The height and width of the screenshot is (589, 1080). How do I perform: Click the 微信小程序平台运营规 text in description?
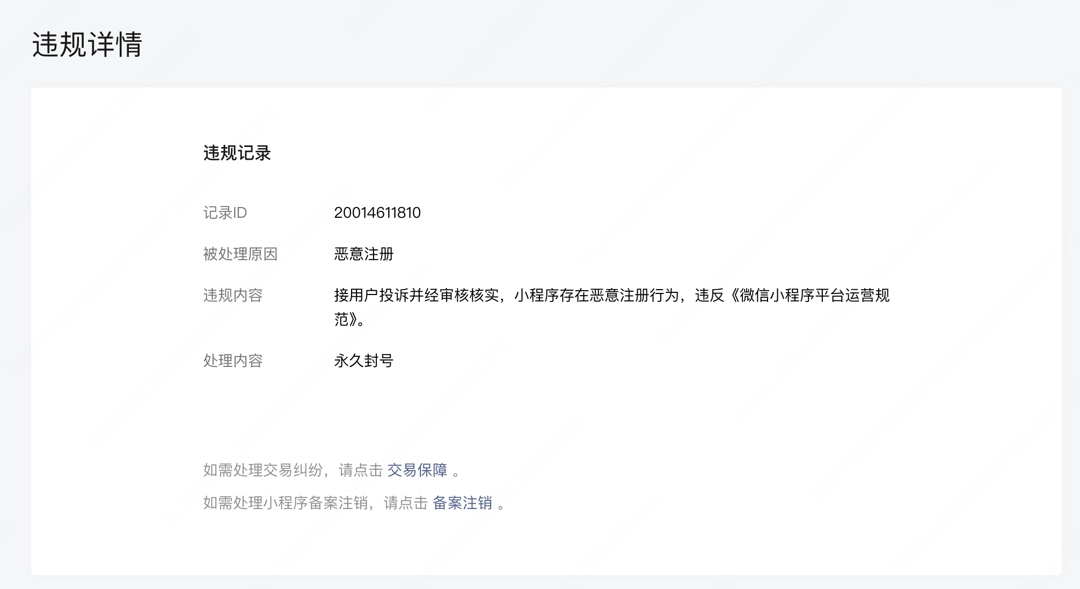(x=814, y=296)
